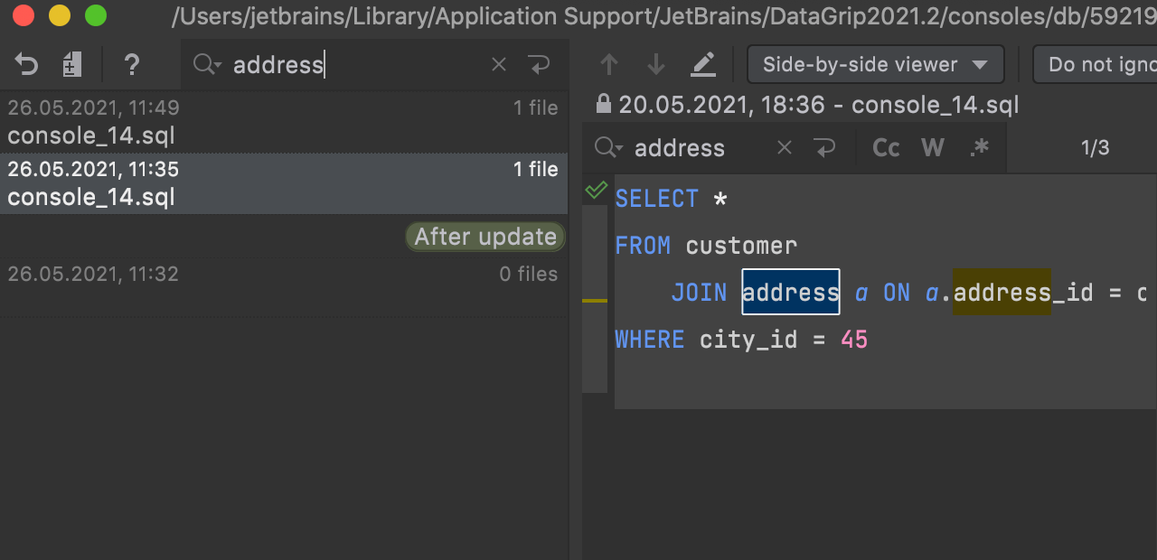Toggle whole Words (W) search option
Screen dimensions: 1157x560
click(x=933, y=148)
